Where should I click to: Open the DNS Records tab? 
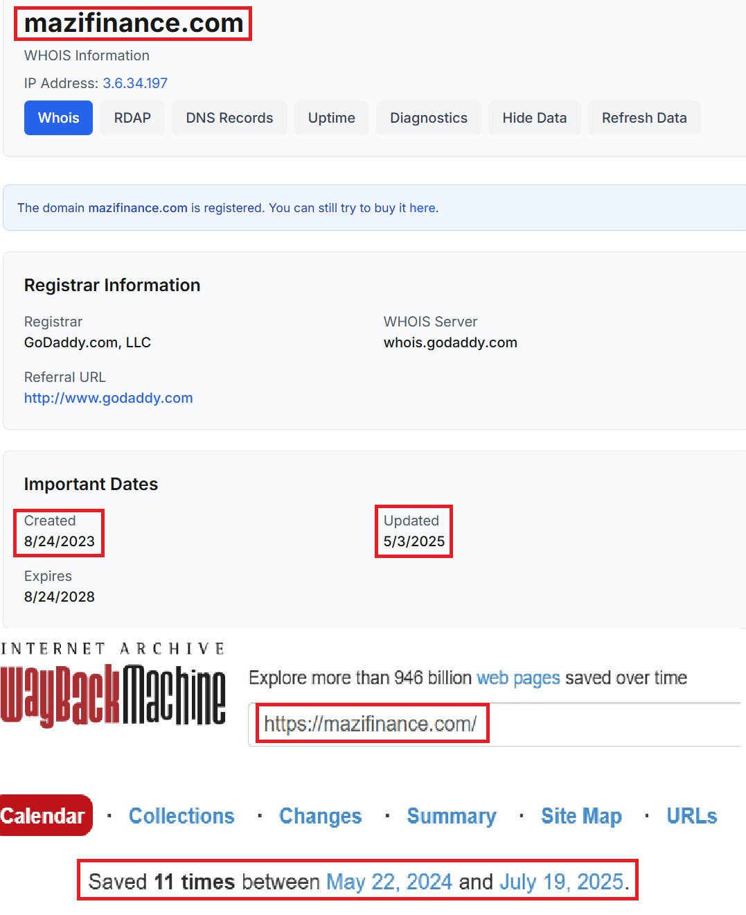(229, 118)
